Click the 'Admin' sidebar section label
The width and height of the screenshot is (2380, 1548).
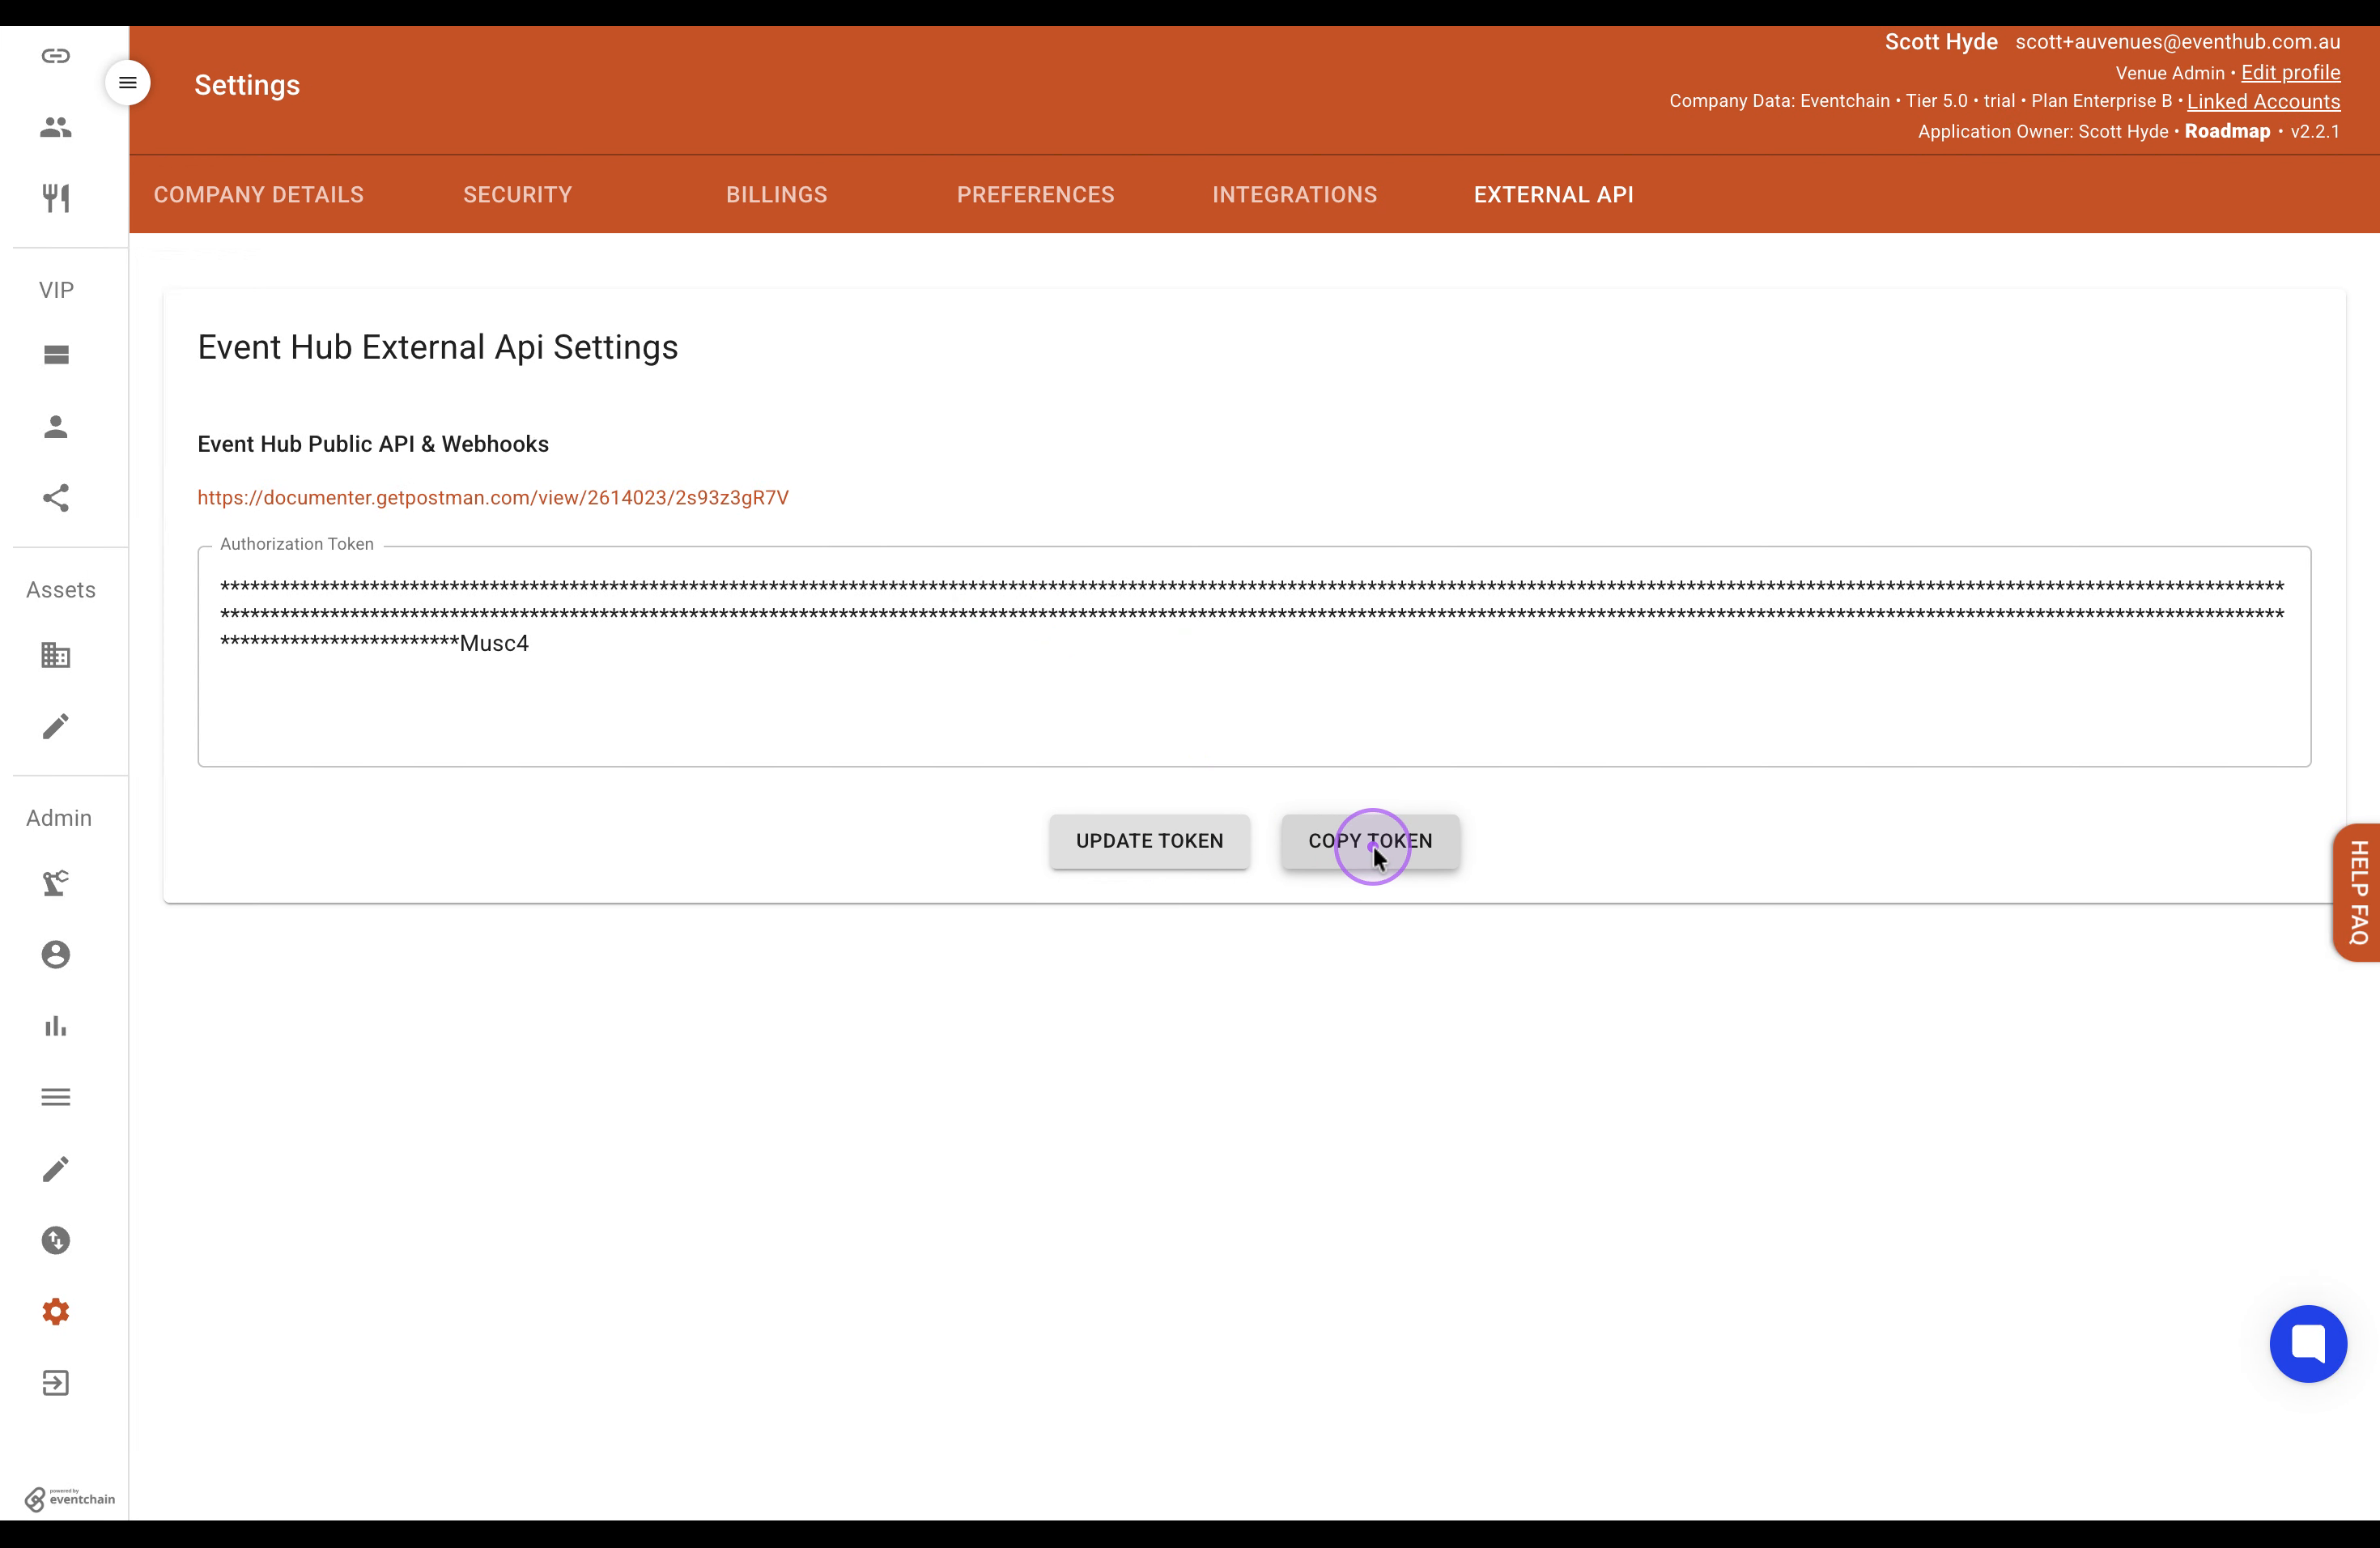click(x=59, y=818)
